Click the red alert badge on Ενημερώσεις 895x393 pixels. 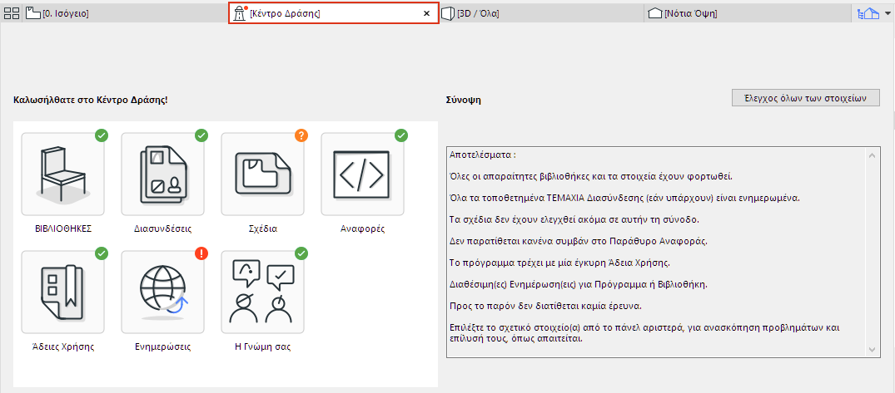(201, 253)
